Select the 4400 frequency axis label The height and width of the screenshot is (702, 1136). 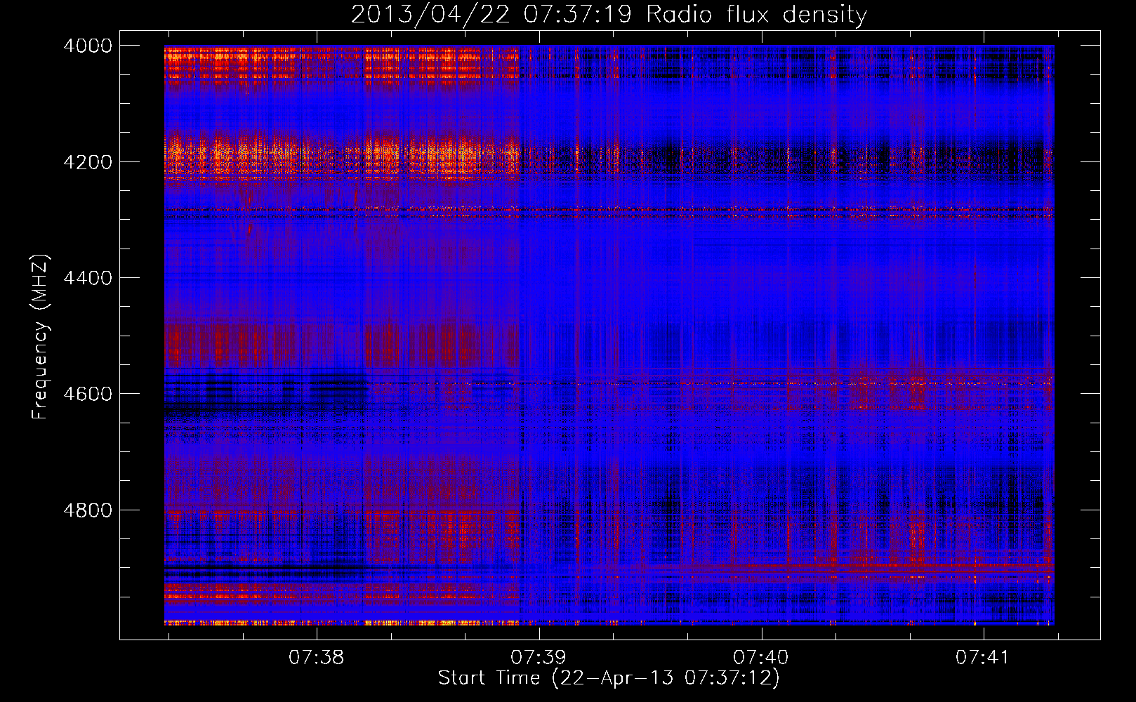tap(88, 278)
